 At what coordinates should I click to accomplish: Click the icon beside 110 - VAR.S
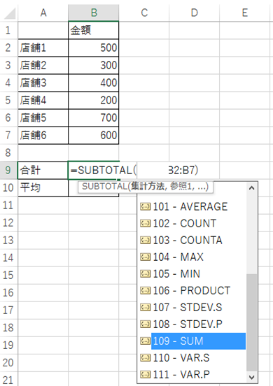[x=145, y=358]
